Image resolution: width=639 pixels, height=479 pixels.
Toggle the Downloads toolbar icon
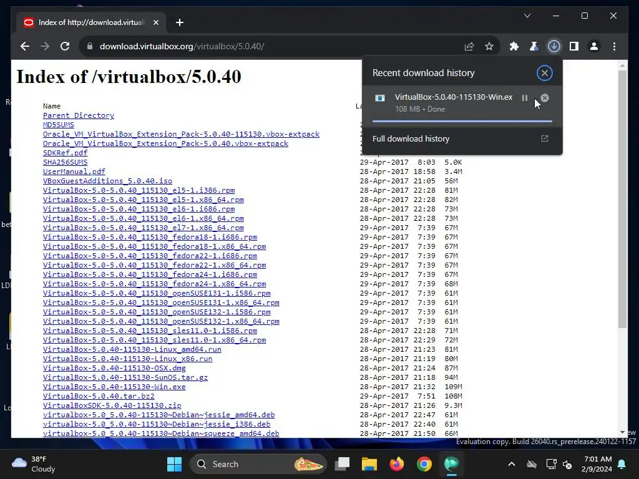pos(554,46)
